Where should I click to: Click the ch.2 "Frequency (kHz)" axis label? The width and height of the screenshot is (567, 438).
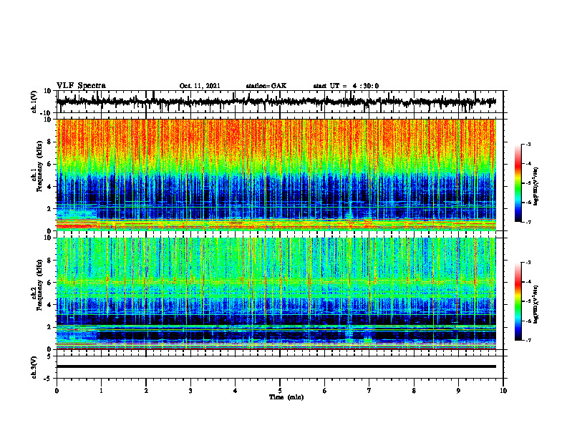tap(39, 285)
